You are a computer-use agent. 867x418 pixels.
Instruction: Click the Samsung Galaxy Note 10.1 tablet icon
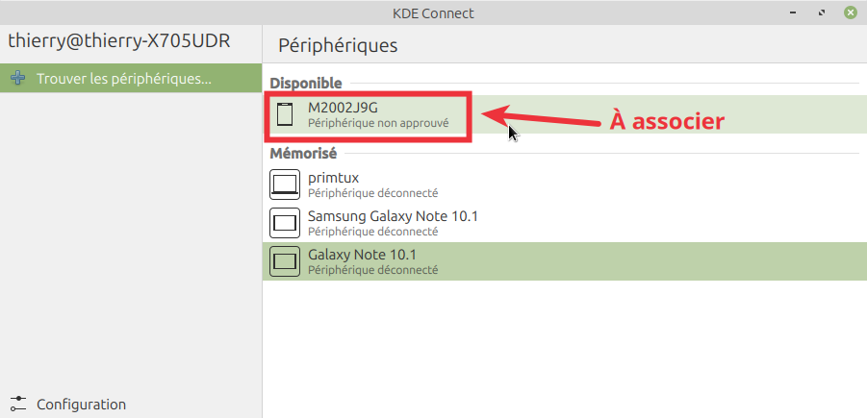284,223
